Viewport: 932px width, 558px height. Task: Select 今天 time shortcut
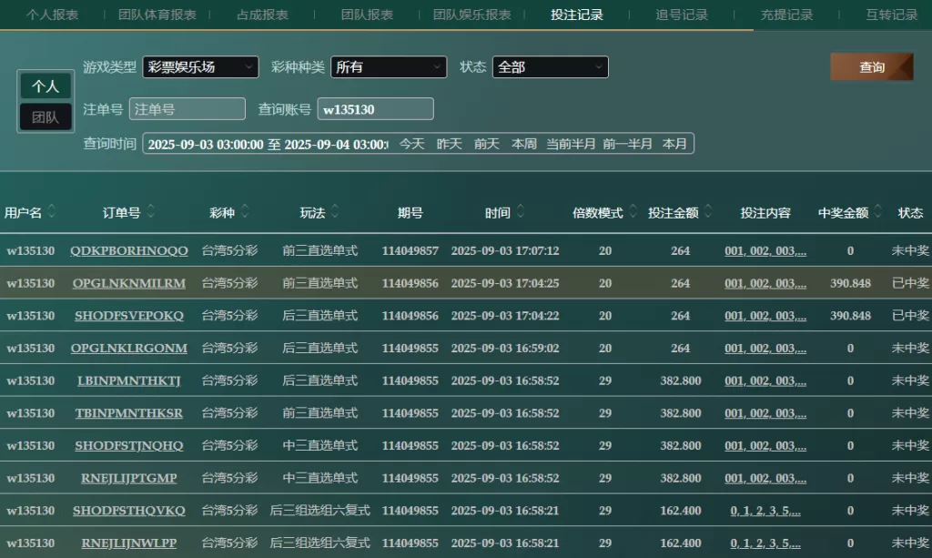[412, 144]
